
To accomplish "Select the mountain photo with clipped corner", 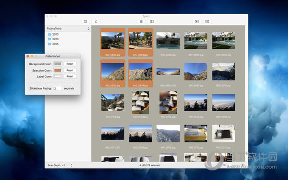I will [x=196, y=72].
